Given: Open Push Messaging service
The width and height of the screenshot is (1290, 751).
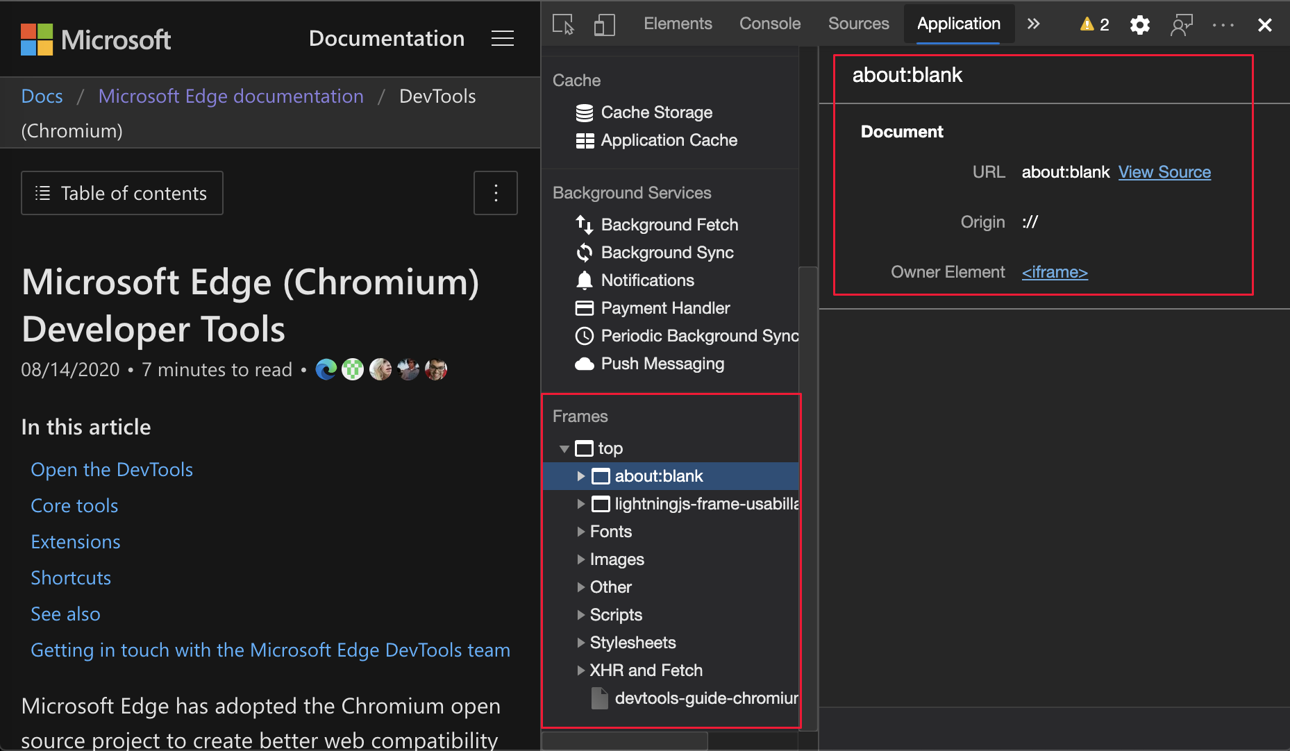Looking at the screenshot, I should click(x=662, y=363).
